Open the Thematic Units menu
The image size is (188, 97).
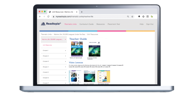[x=71, y=24]
